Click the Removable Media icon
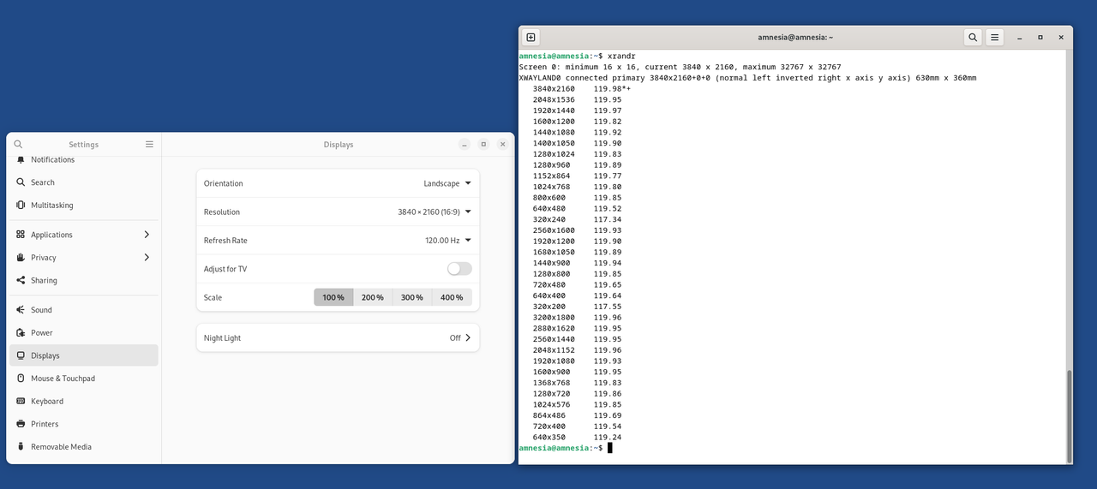The height and width of the screenshot is (489, 1097). (x=21, y=447)
